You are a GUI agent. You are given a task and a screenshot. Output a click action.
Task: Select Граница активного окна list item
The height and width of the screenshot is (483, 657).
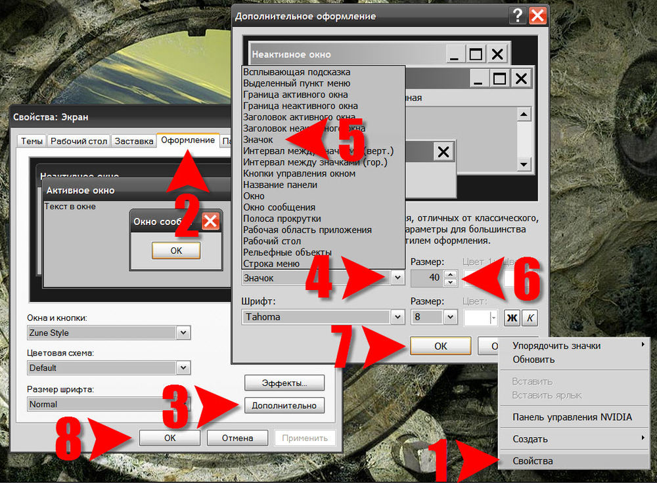pos(323,94)
